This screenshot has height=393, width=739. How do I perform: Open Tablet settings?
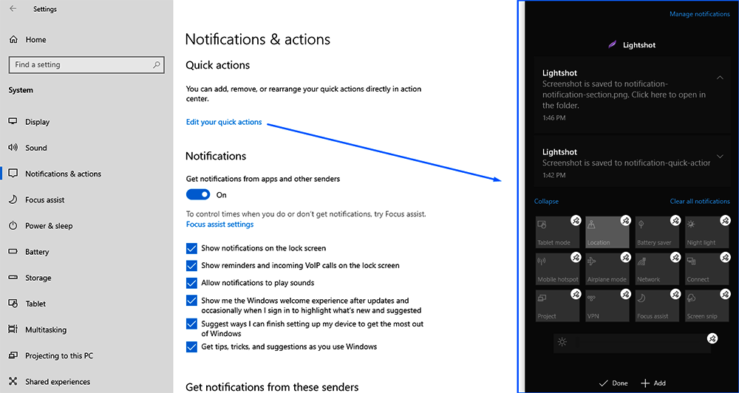pos(27,304)
